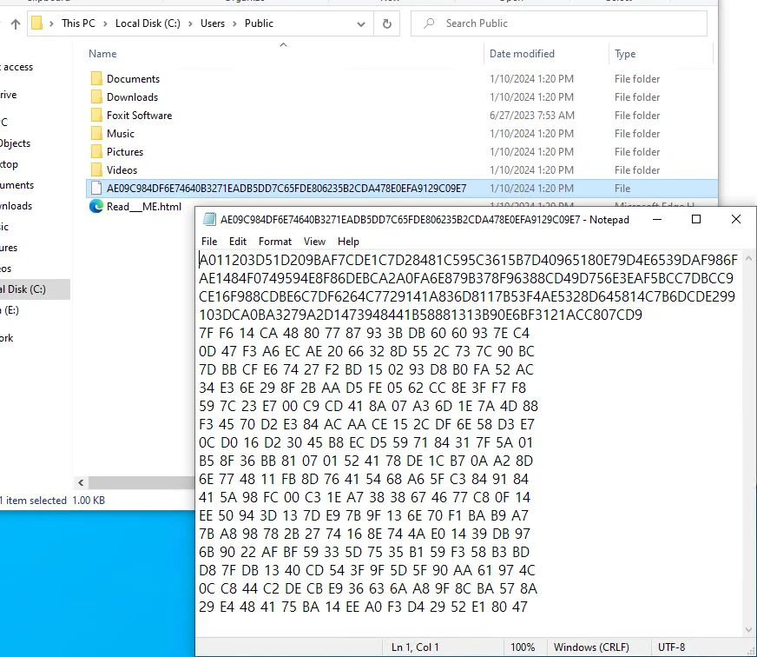Open the Format menu in Notepad
The height and width of the screenshot is (657, 757).
click(274, 242)
